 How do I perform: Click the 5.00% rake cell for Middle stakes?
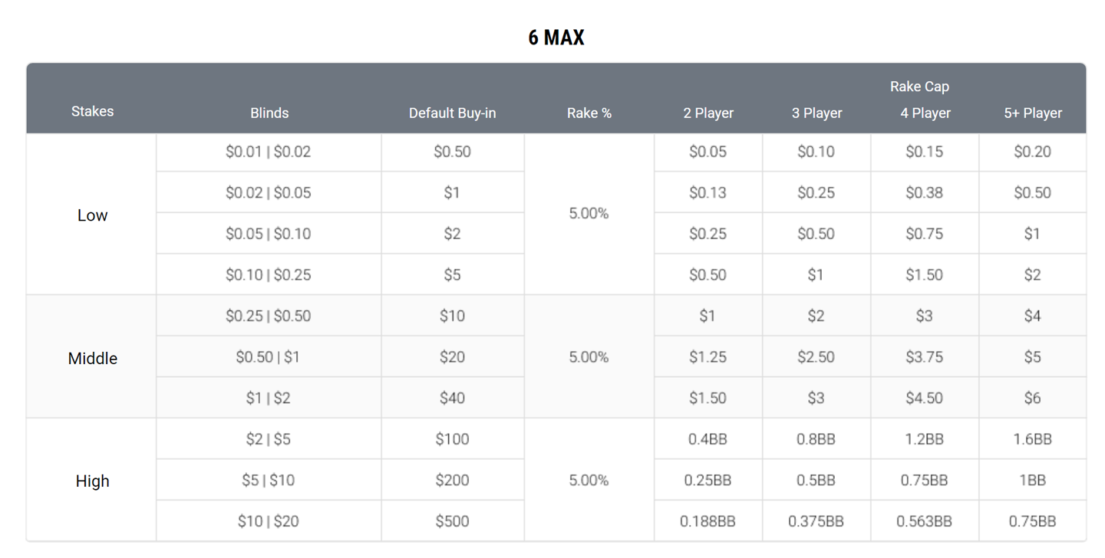589,357
